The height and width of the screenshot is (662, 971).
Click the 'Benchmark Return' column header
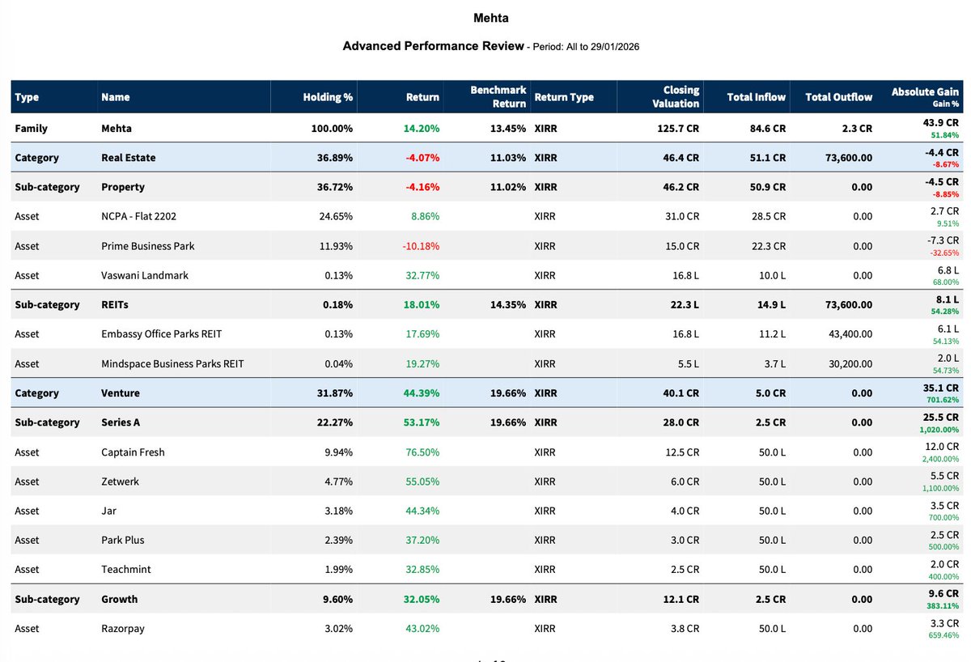click(x=498, y=97)
